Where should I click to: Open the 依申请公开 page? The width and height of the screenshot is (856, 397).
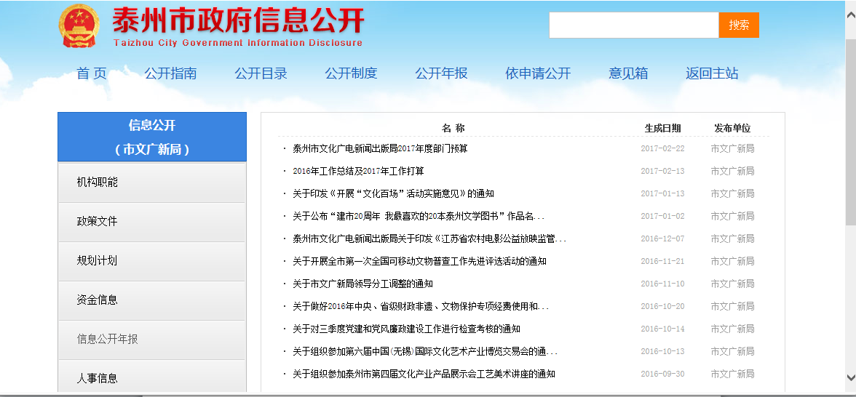click(x=538, y=73)
